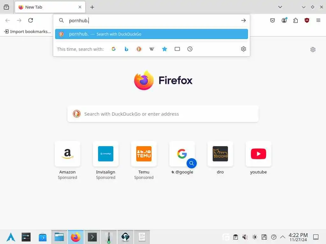Search this time with DuckDuckGo icon
Viewport: 326px width, 244px height.
(x=139, y=49)
